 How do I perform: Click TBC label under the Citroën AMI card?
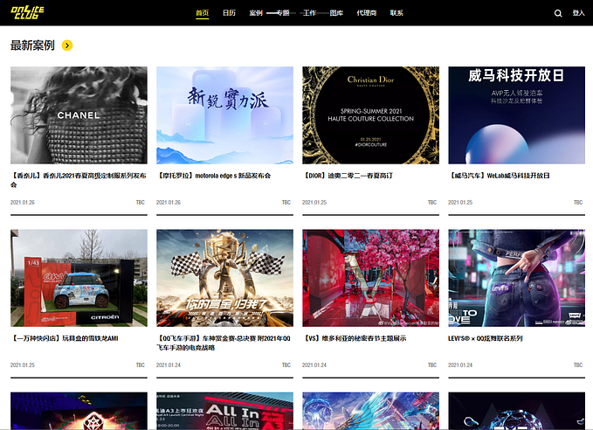click(141, 365)
